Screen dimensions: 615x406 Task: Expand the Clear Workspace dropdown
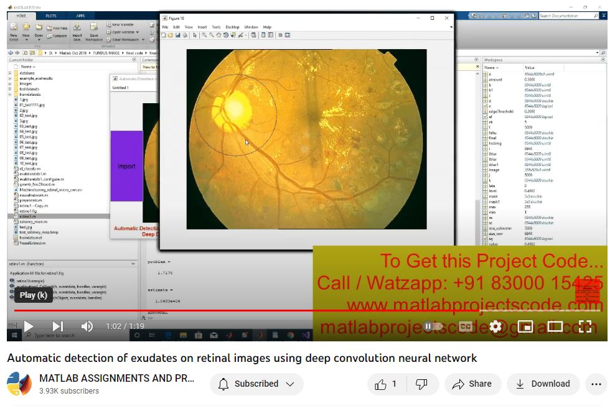[x=143, y=40]
